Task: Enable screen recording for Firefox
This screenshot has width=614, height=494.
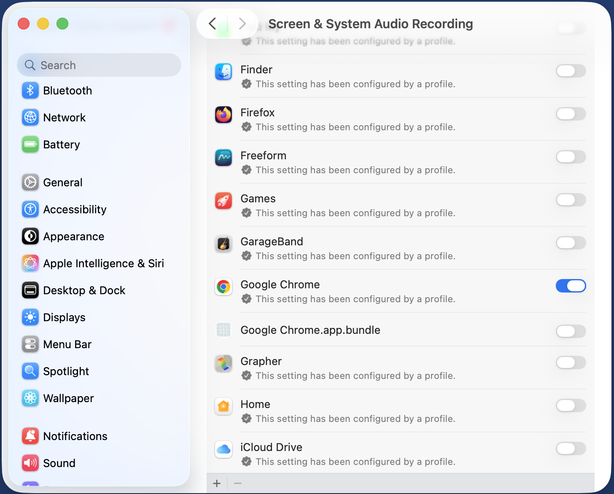Action: 571,114
